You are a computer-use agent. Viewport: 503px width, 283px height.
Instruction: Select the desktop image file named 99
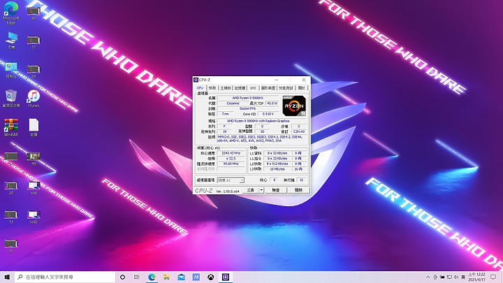point(34,159)
